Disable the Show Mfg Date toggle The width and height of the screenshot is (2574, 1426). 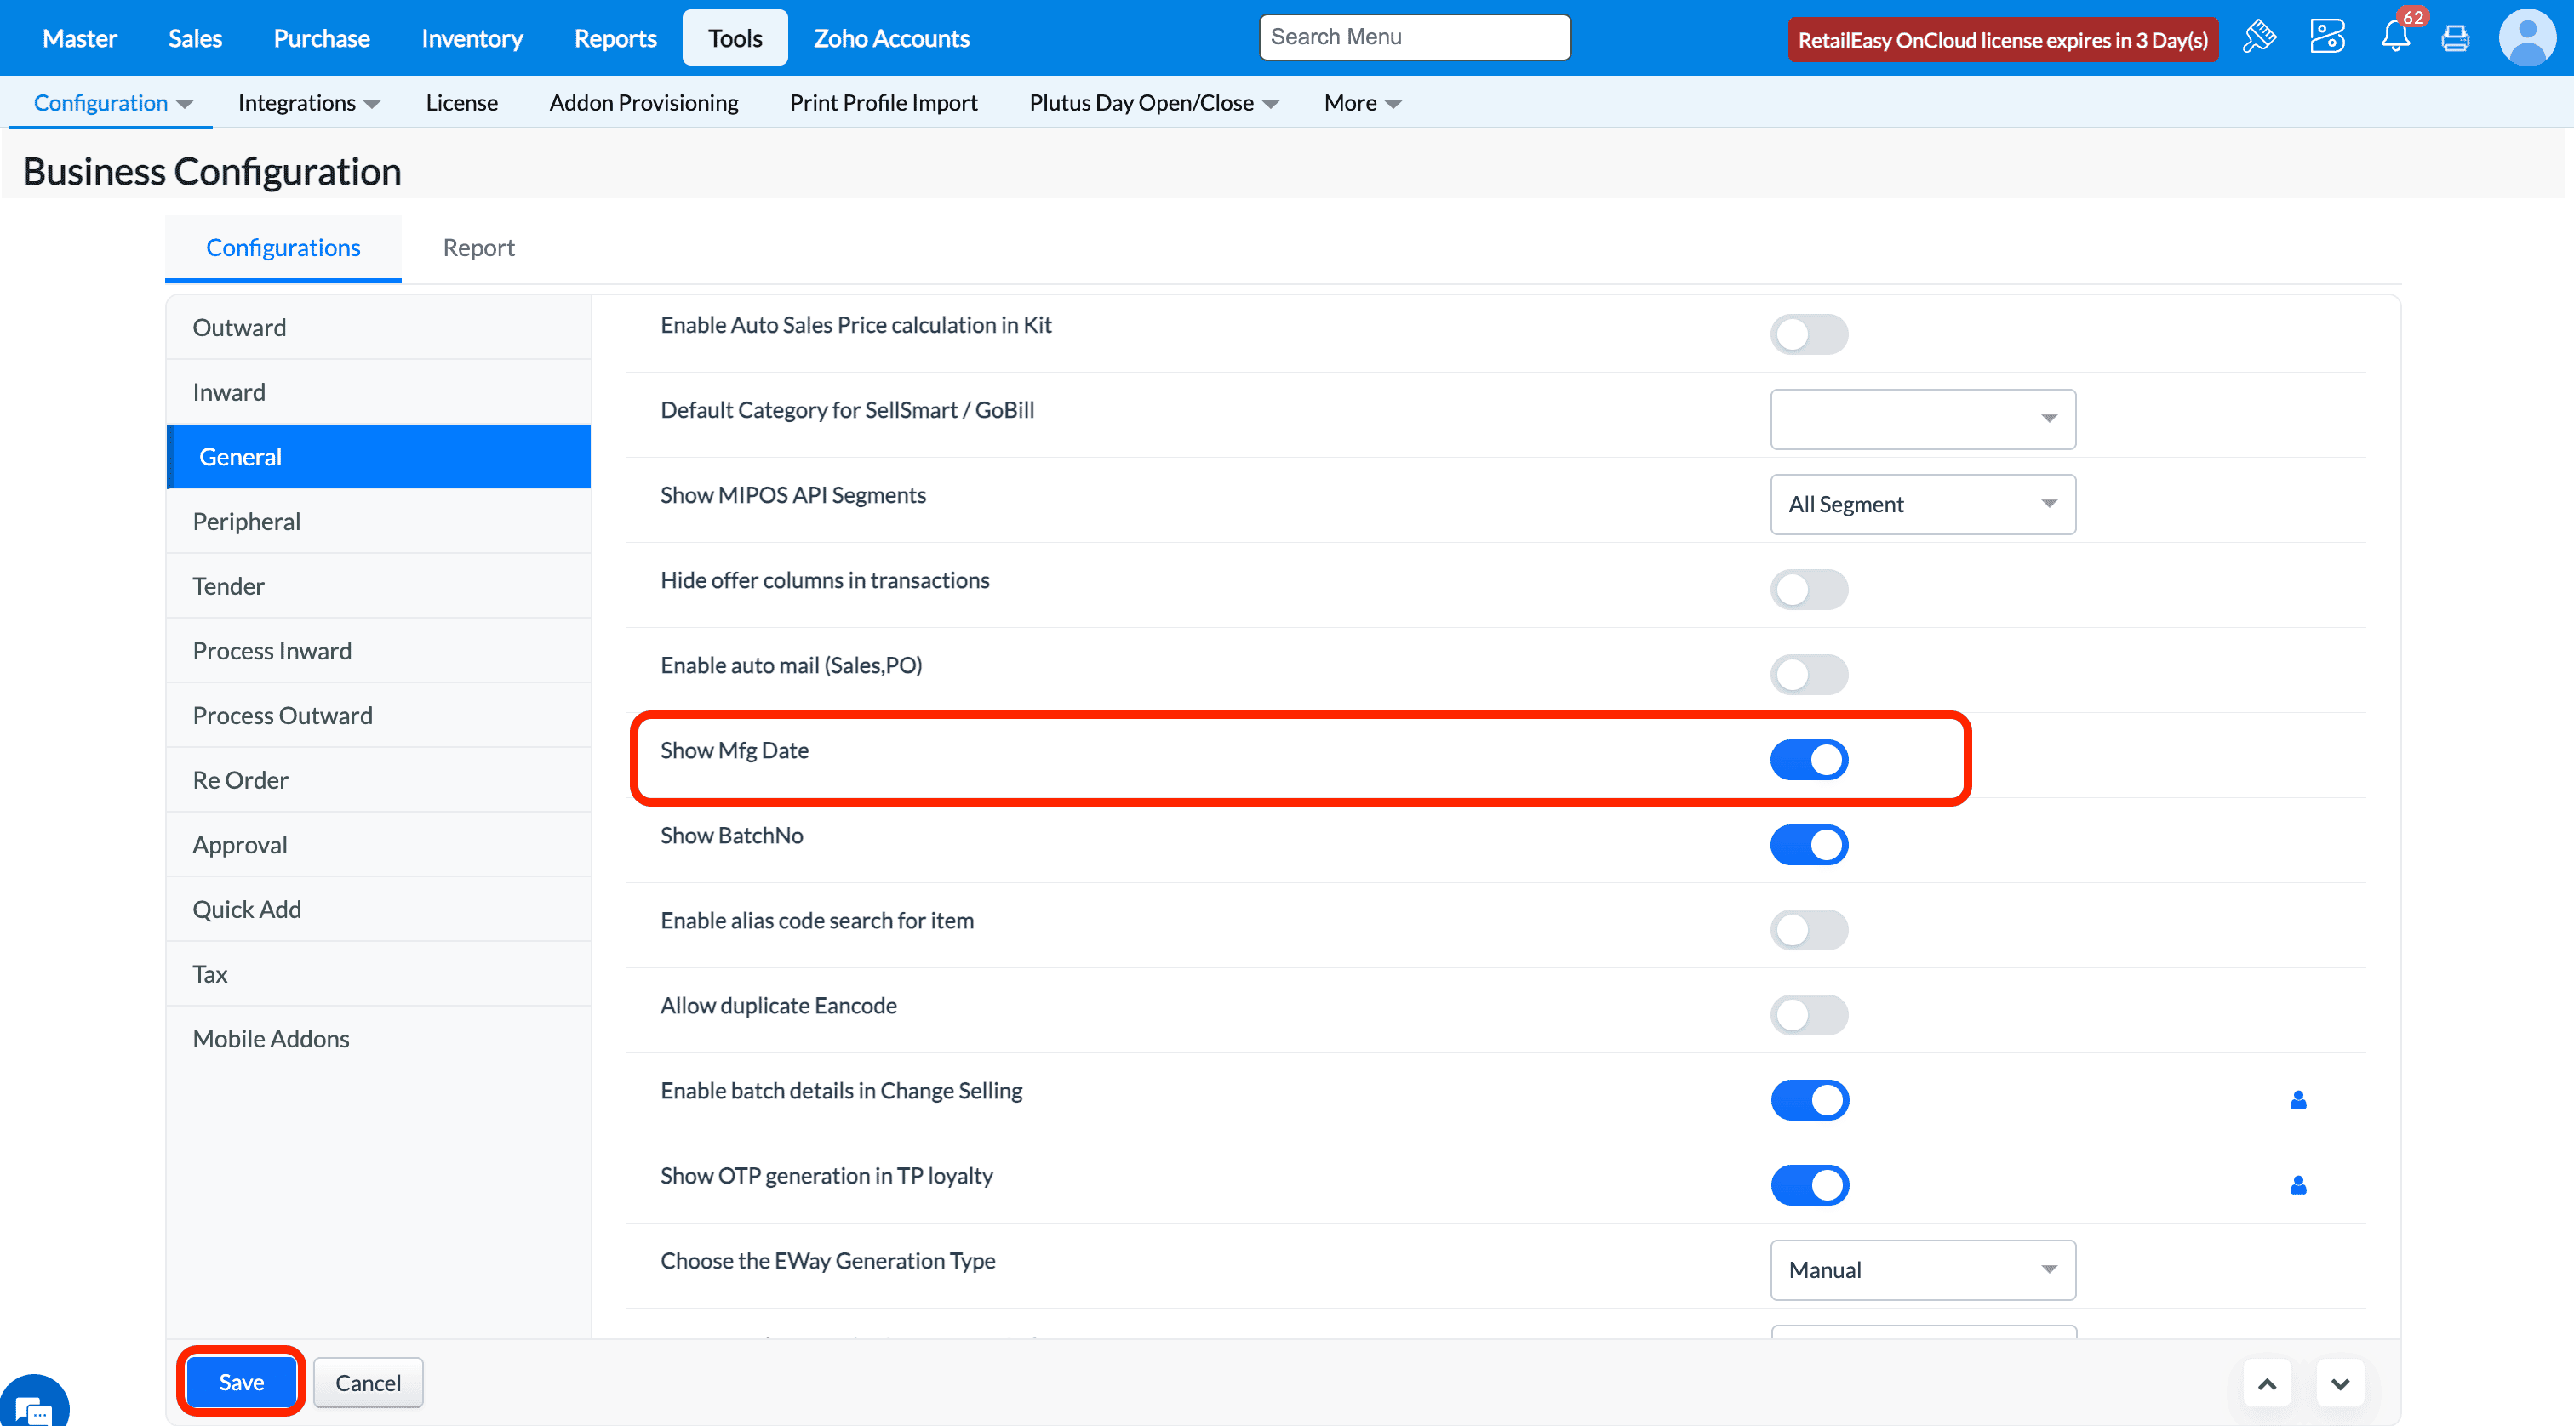1809,760
